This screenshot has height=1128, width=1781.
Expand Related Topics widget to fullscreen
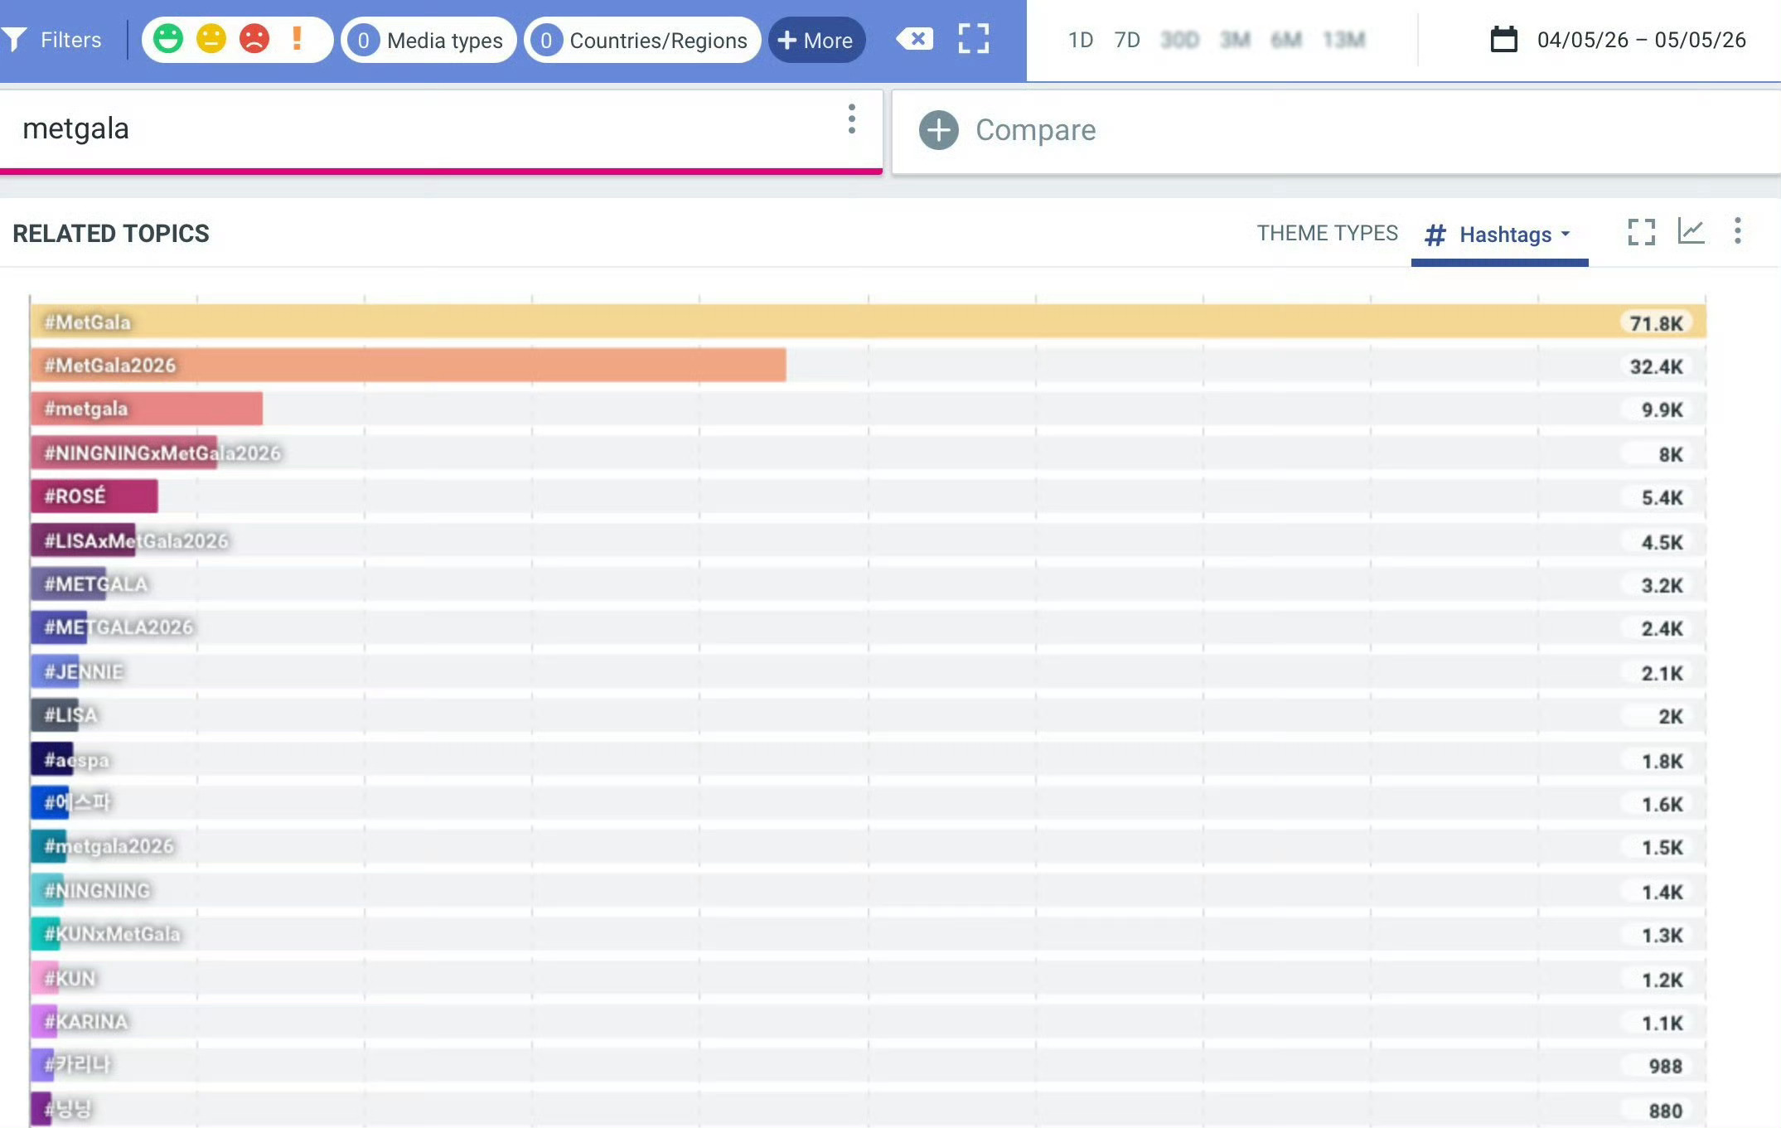1641,232
